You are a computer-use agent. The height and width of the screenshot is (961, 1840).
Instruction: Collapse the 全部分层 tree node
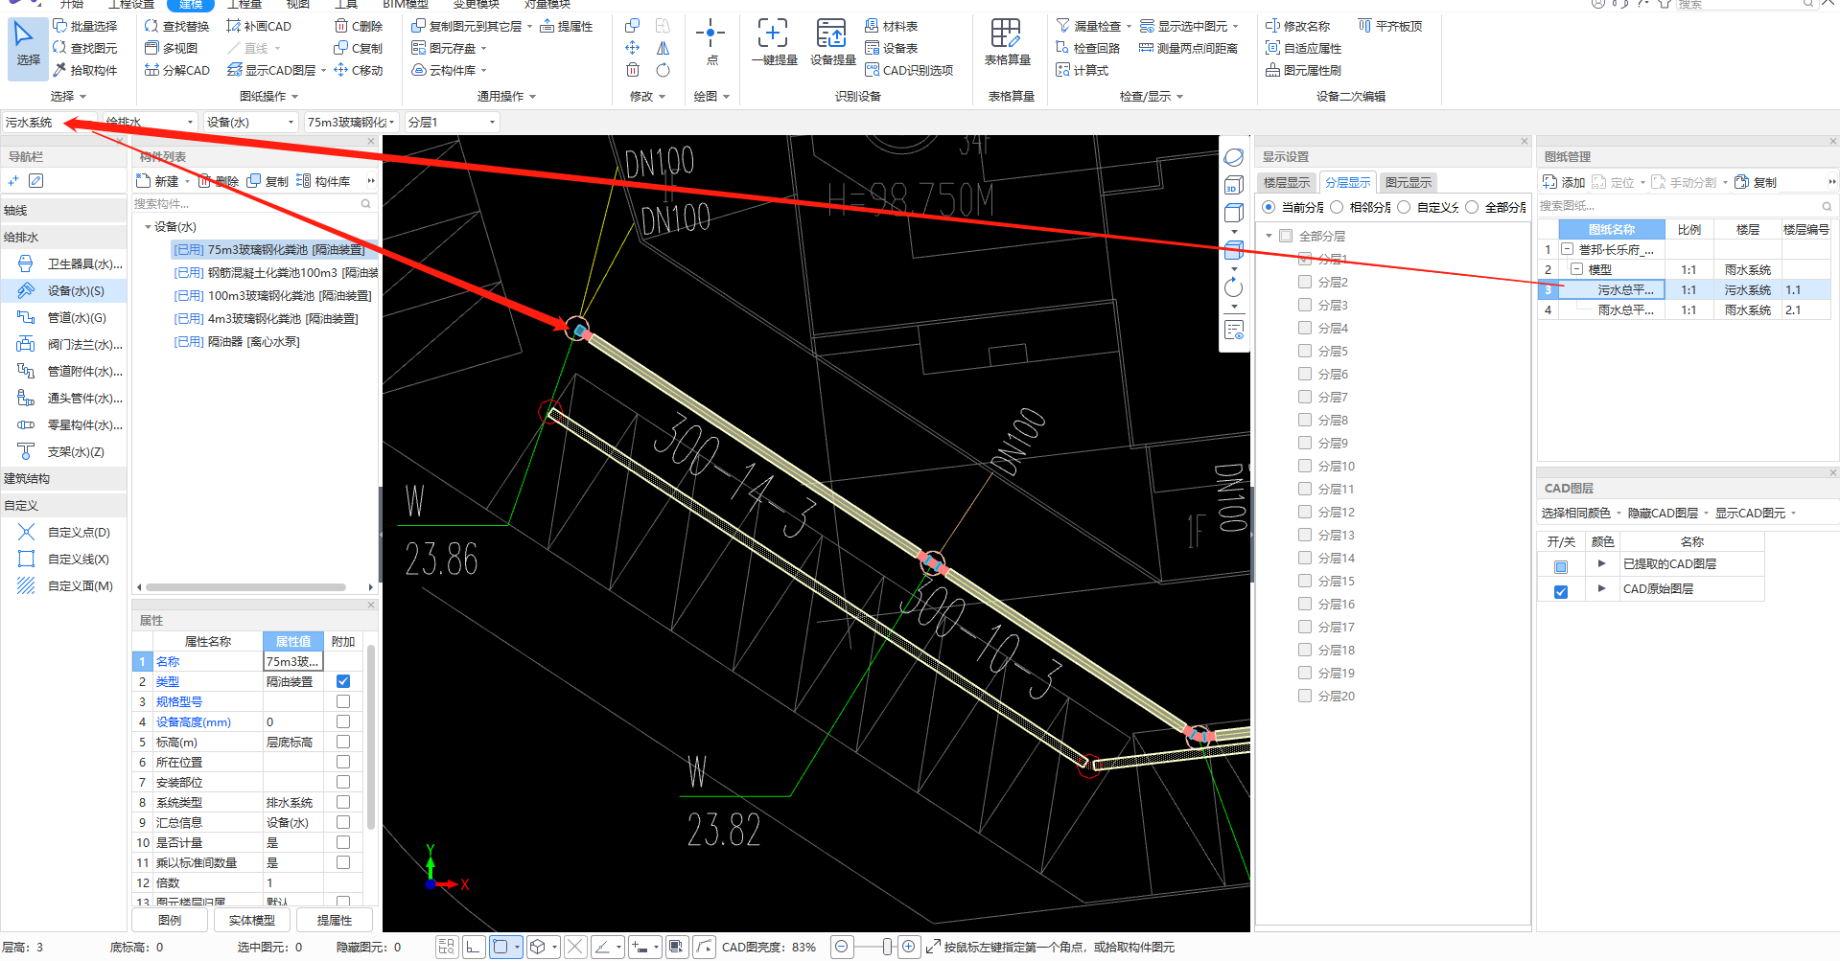tap(1269, 236)
